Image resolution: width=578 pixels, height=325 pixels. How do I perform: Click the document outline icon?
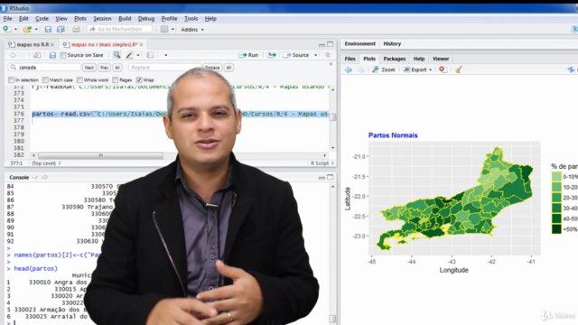[327, 55]
